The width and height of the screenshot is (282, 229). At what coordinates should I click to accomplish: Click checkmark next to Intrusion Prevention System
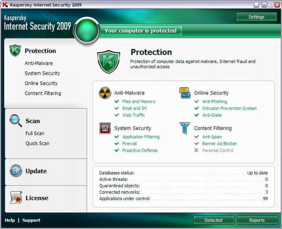coord(197,108)
